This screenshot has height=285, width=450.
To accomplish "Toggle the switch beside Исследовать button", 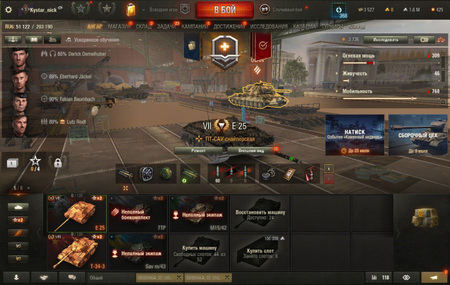I will pyautogui.click(x=424, y=40).
